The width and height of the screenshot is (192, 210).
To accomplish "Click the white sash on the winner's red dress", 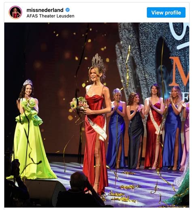I will click(97, 129).
